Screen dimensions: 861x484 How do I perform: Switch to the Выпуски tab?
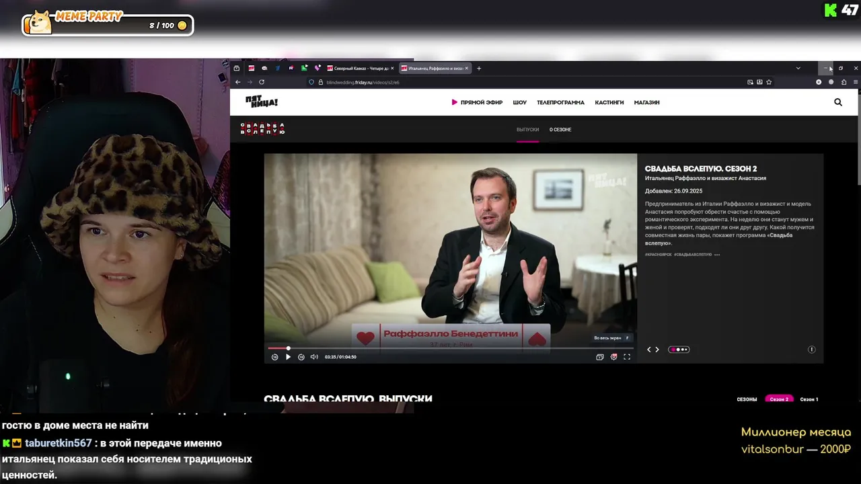[527, 130]
